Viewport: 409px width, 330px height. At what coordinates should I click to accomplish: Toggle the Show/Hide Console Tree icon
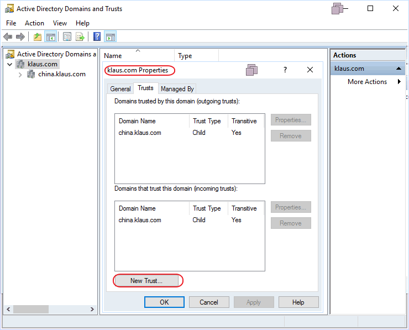[51, 37]
